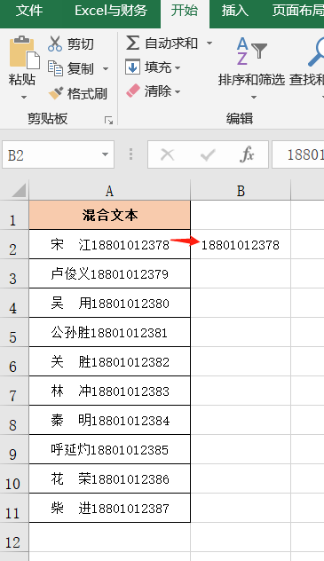Select column B header

pos(241,191)
